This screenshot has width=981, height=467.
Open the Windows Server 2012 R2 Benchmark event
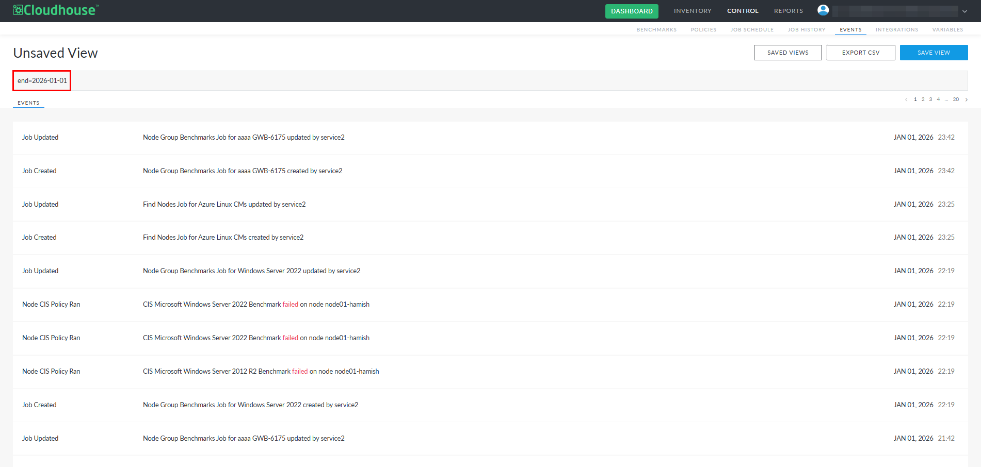pyautogui.click(x=261, y=372)
